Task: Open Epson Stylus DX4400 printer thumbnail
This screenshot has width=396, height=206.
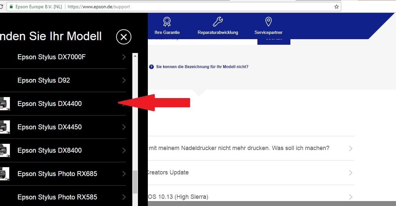Action: [x=5, y=104]
